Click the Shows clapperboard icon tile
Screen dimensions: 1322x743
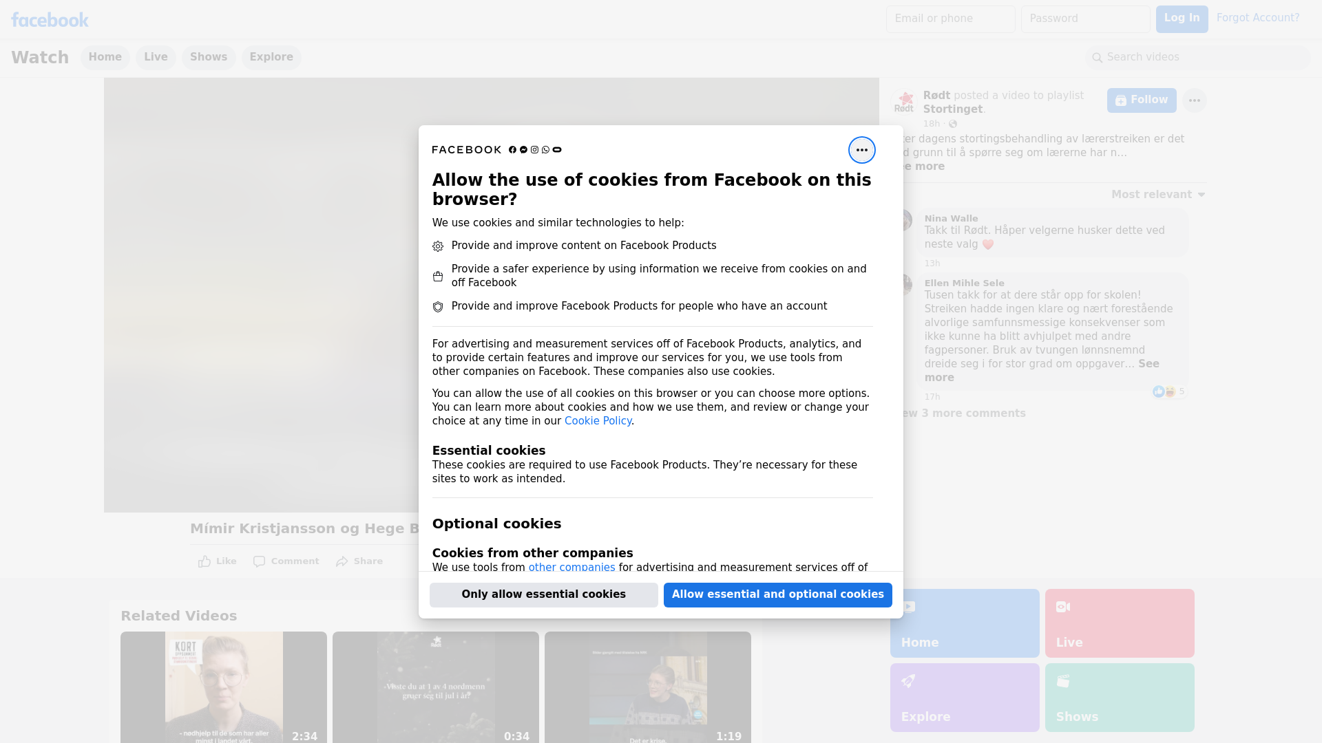[1063, 681]
